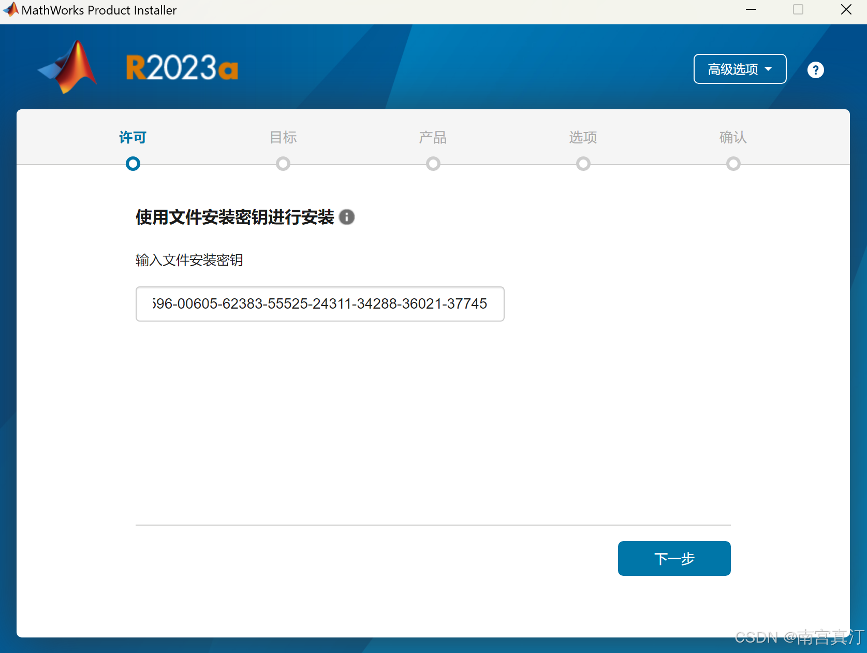Click the 选项 step circle marker
The image size is (867, 653).
pos(583,164)
